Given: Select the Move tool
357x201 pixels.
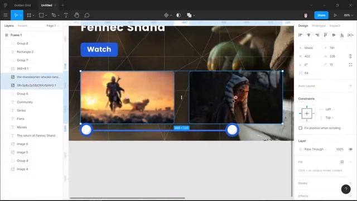Looking at the screenshot, I should point(16,15).
